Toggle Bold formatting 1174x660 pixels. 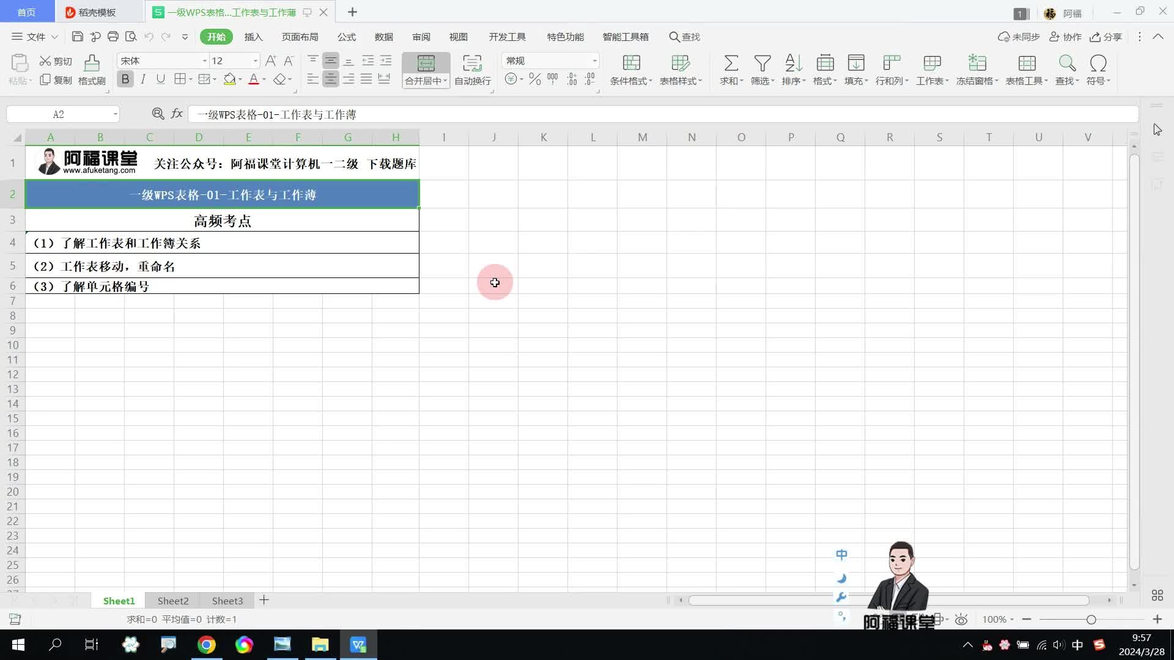tap(125, 79)
